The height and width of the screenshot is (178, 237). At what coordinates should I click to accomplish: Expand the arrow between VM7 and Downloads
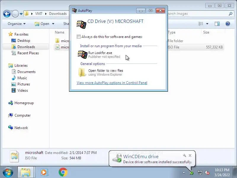click(46, 14)
